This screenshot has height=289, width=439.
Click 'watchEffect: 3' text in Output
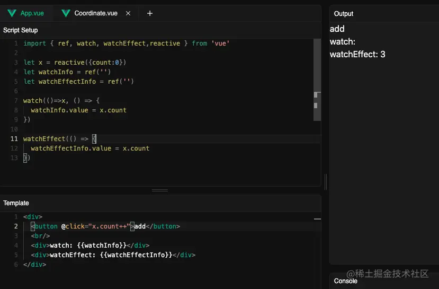pyautogui.click(x=357, y=55)
